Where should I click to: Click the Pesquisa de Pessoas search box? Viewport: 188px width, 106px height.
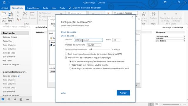coord(126,13)
